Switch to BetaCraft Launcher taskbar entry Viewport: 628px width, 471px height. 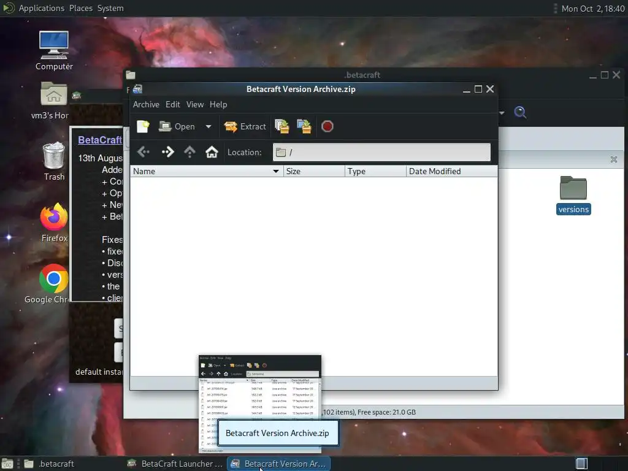(175, 464)
